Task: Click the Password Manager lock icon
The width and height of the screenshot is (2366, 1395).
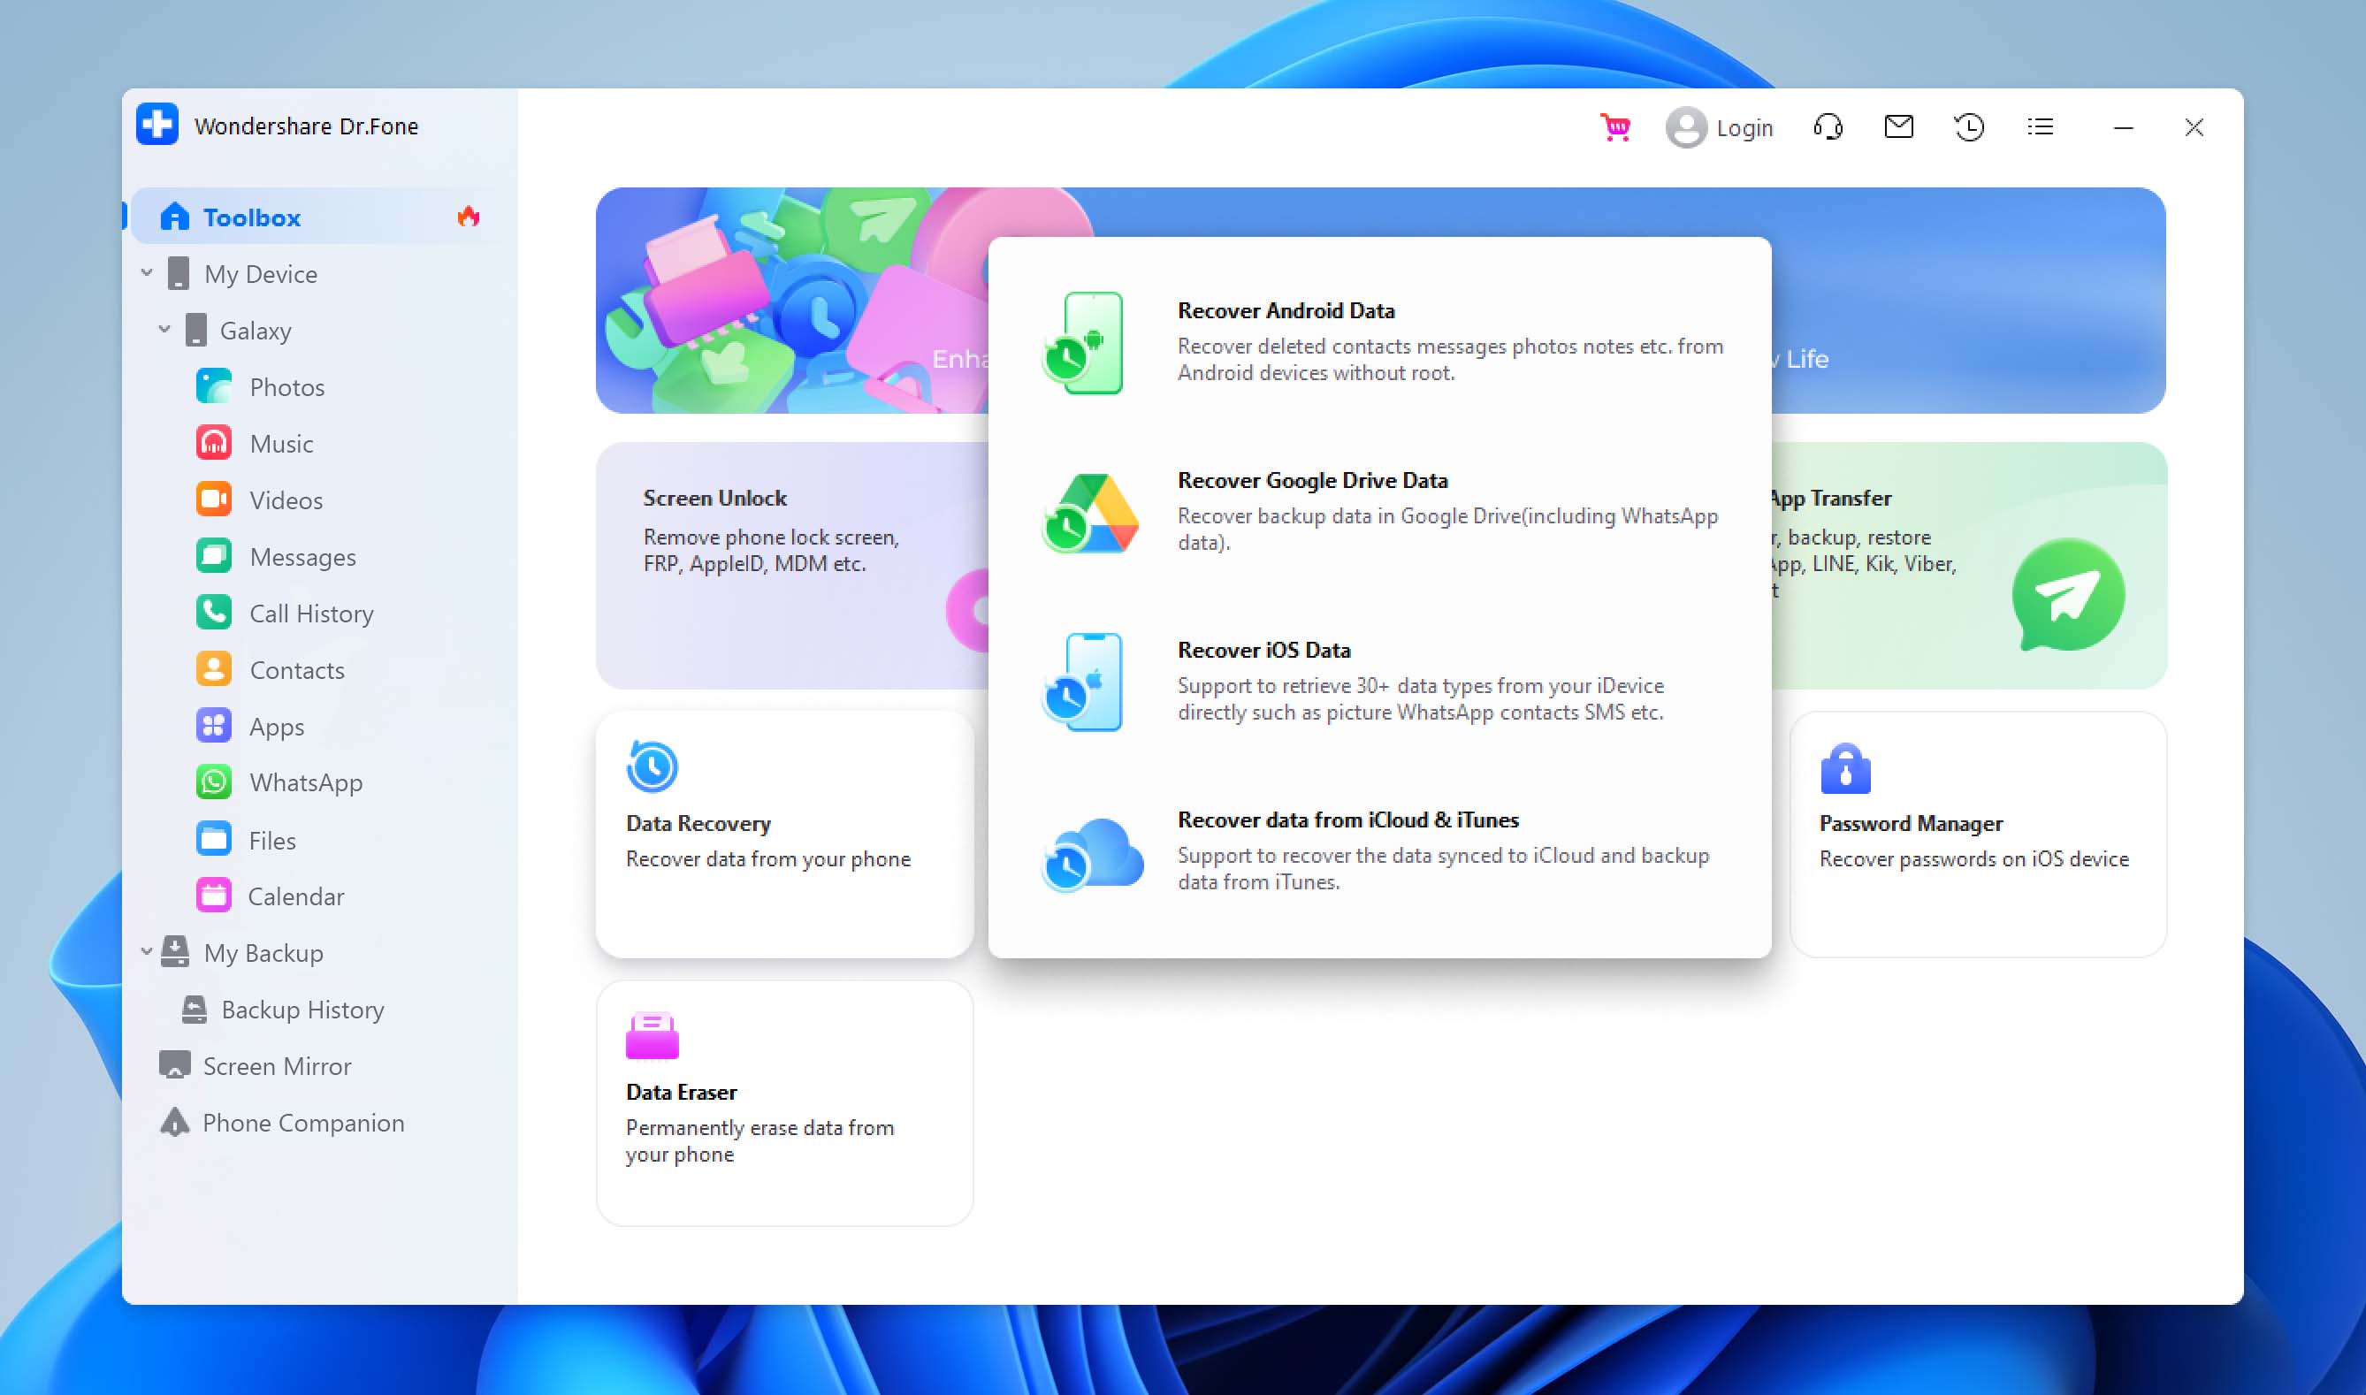Action: click(x=1845, y=769)
